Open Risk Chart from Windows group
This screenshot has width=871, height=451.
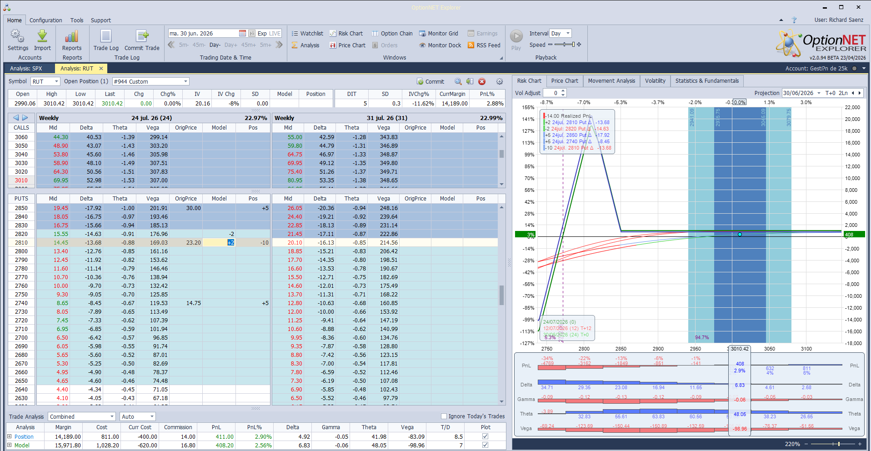point(346,33)
